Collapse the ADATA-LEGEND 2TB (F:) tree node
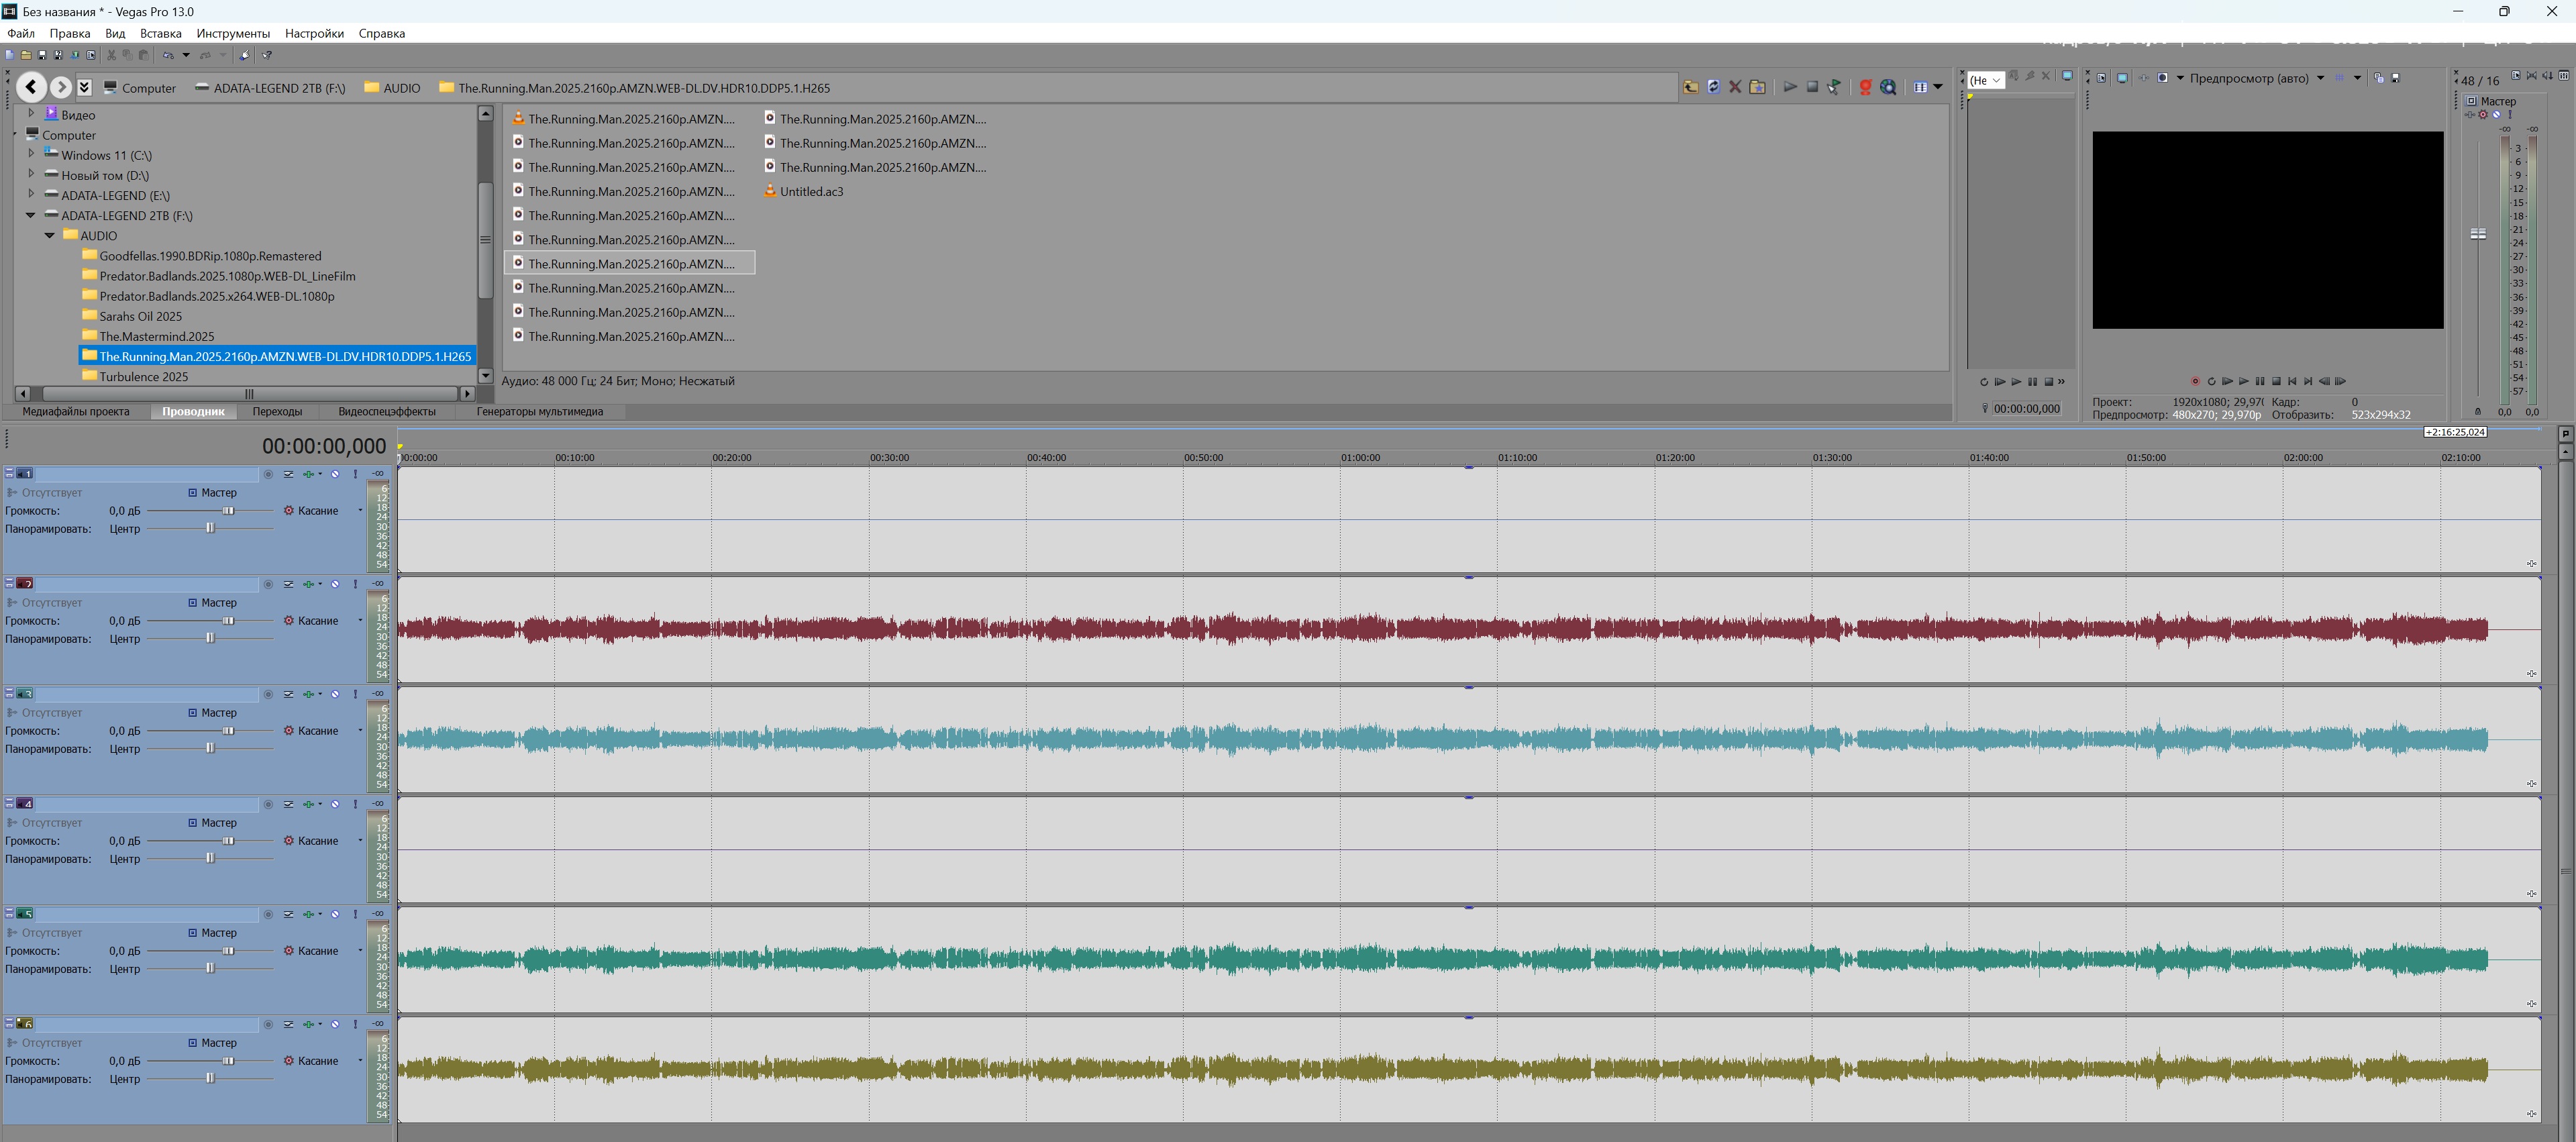2576x1142 pixels. tap(30, 215)
